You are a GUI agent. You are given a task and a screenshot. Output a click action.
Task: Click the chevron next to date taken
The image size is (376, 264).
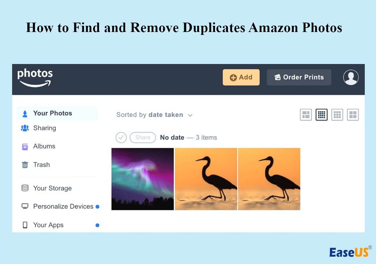coord(190,115)
